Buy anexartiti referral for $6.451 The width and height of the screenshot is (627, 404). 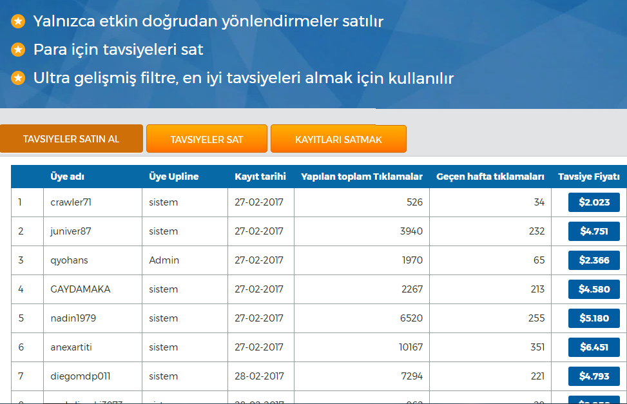coord(593,347)
